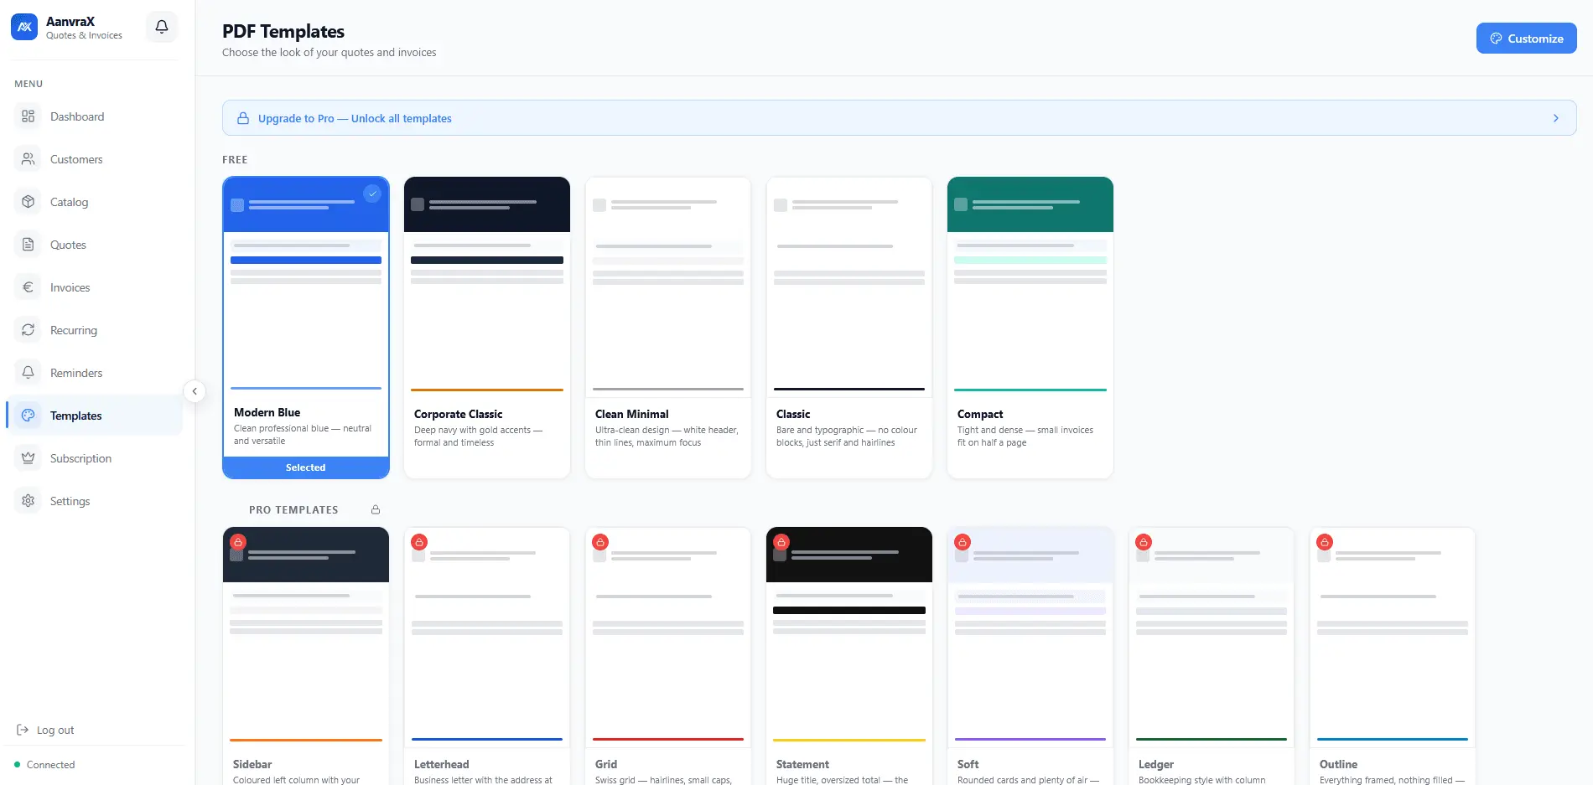Viewport: 1593px width, 785px height.
Task: Click the 'PDF Templates' page title
Action: (x=283, y=31)
